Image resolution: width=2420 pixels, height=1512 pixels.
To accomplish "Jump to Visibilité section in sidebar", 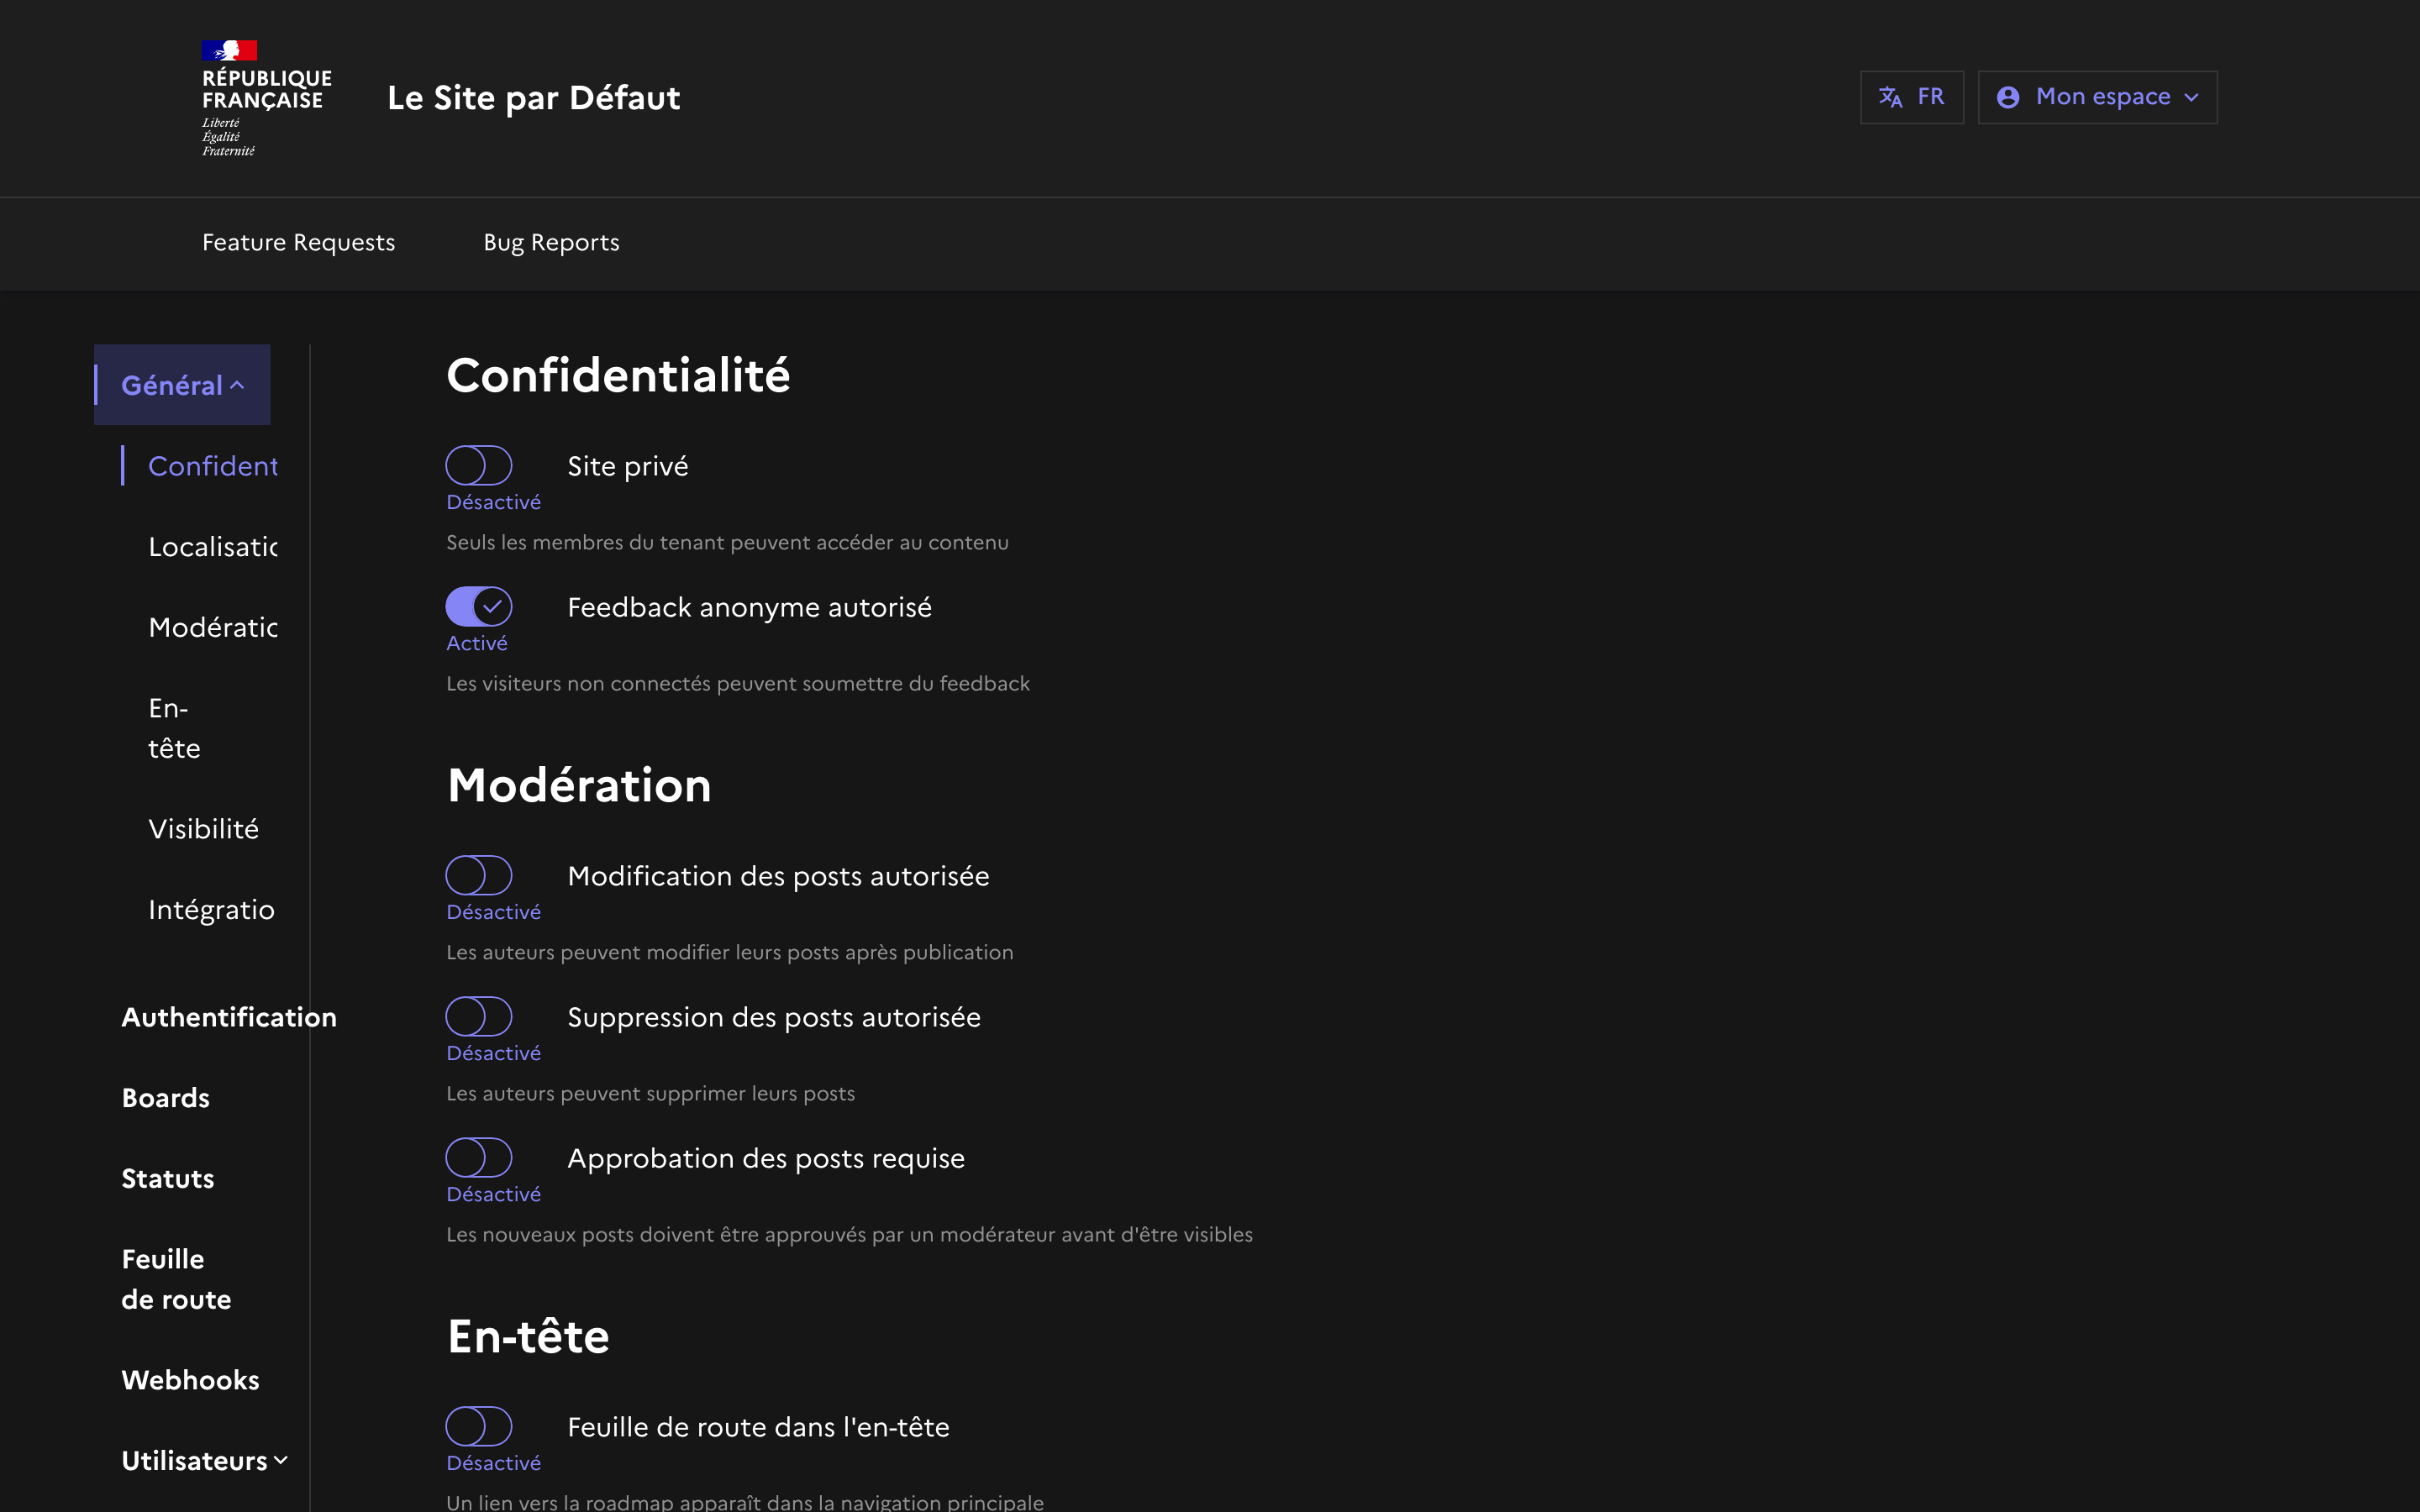I will pos(203,829).
